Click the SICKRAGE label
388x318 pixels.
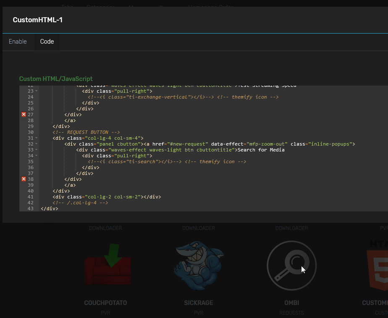tap(199, 303)
